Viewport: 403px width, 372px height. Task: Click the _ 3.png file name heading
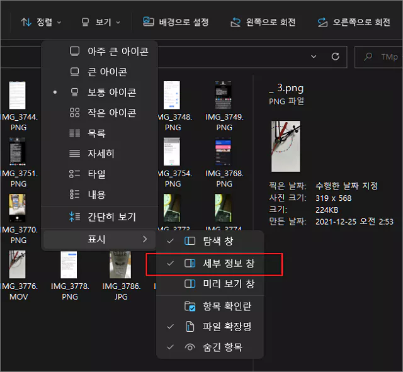[x=287, y=88]
